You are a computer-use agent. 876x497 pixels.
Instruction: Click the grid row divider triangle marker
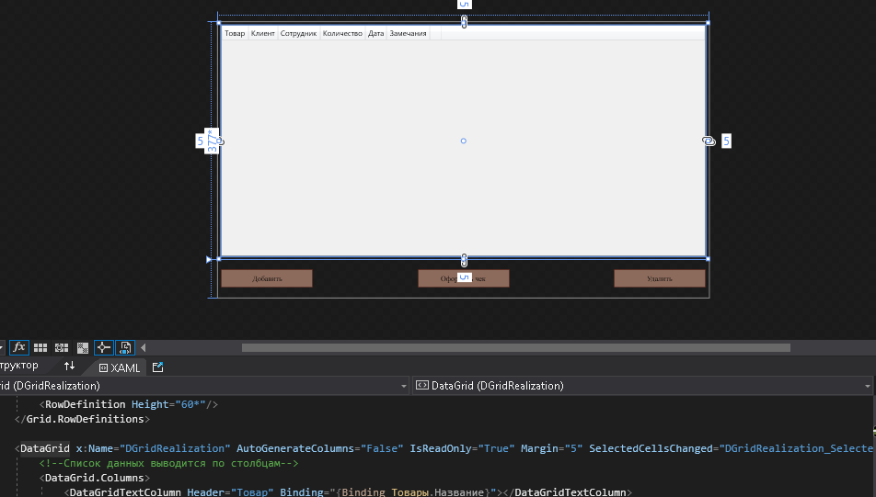click(x=209, y=259)
